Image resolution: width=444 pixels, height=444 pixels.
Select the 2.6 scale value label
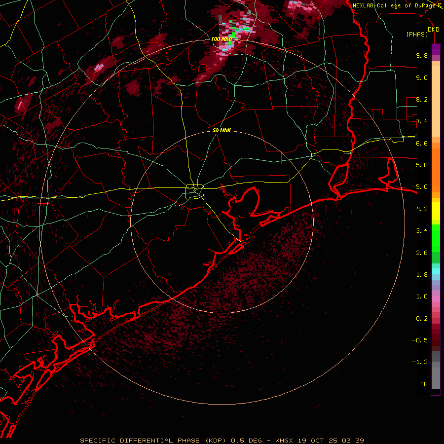[x=422, y=253]
